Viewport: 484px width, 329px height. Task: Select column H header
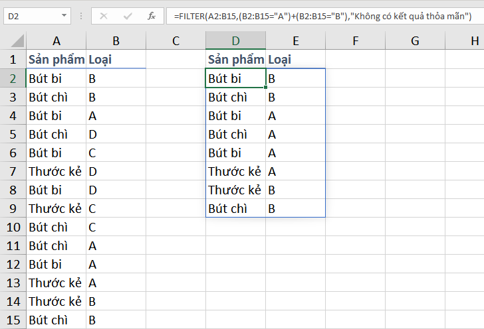pos(474,41)
